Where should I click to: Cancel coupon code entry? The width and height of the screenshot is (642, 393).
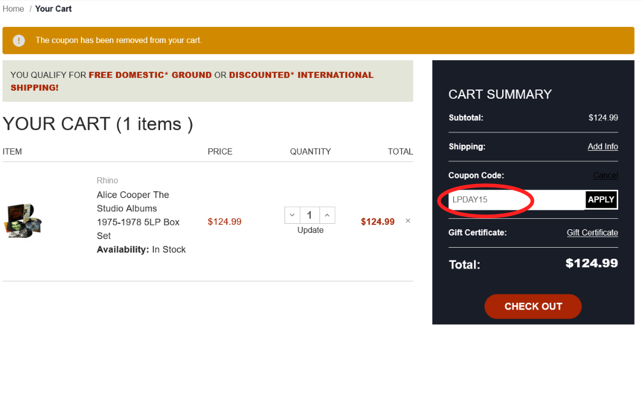click(605, 175)
